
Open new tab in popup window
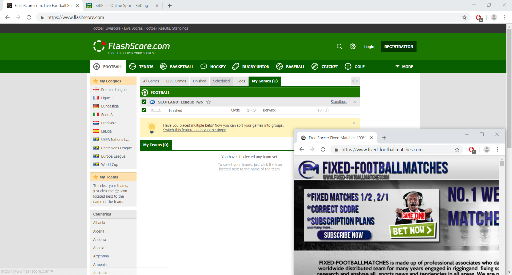click(x=384, y=138)
